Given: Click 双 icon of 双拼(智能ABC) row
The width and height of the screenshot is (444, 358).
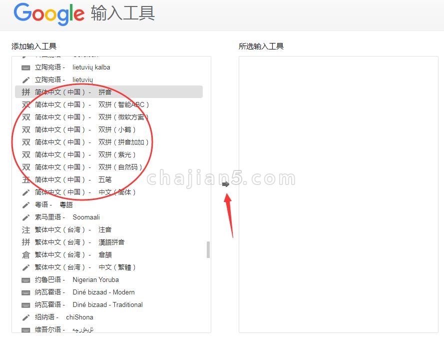Looking at the screenshot, I should coord(26,104).
